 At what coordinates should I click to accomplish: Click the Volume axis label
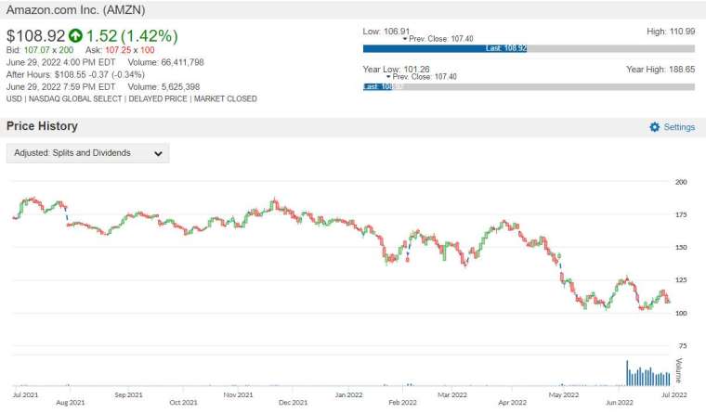click(x=679, y=370)
